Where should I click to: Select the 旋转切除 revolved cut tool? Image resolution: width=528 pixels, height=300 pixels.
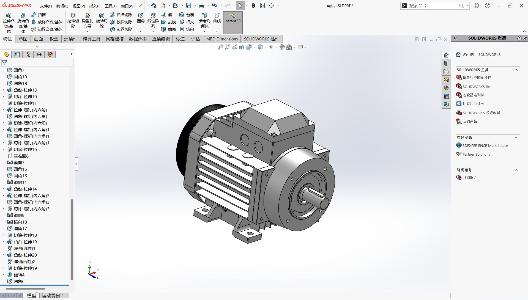(x=102, y=21)
